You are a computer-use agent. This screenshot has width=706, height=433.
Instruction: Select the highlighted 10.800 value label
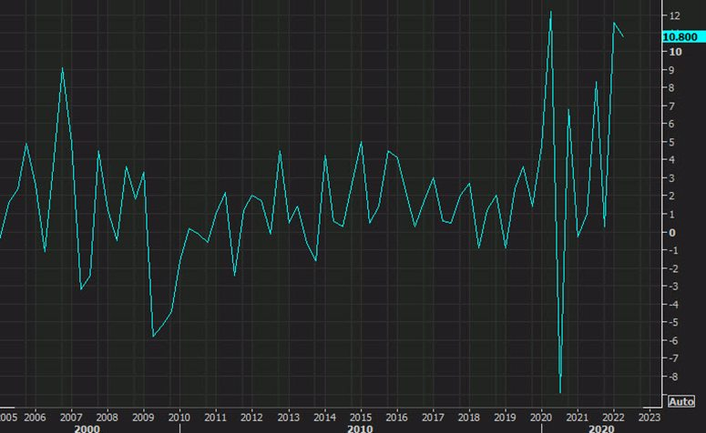coord(683,37)
